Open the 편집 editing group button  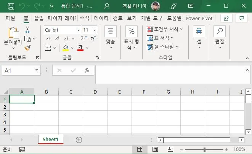(220, 37)
